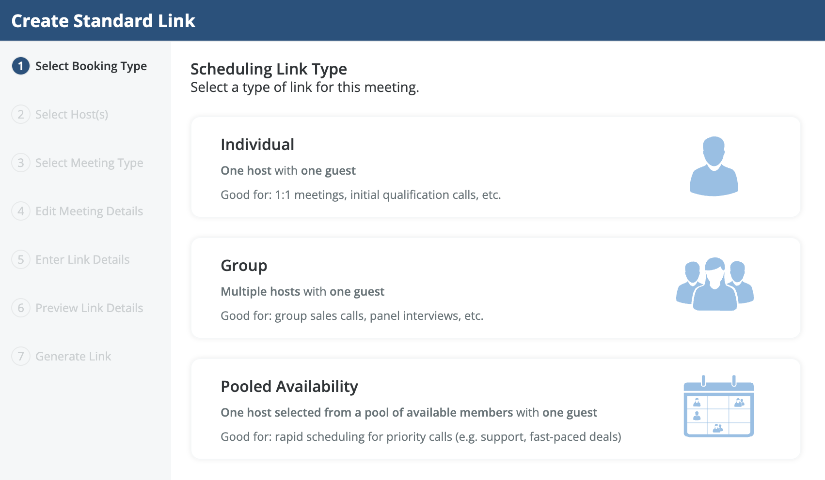Go to the Preview Link Details step

pyautogui.click(x=89, y=308)
